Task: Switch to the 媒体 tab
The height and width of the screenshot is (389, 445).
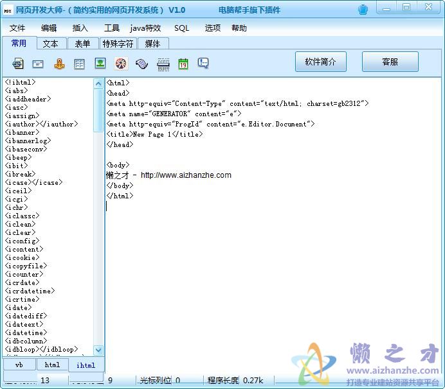Action: 153,44
